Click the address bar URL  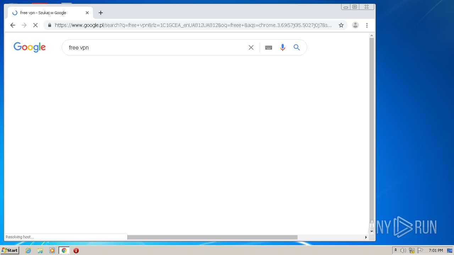point(193,25)
